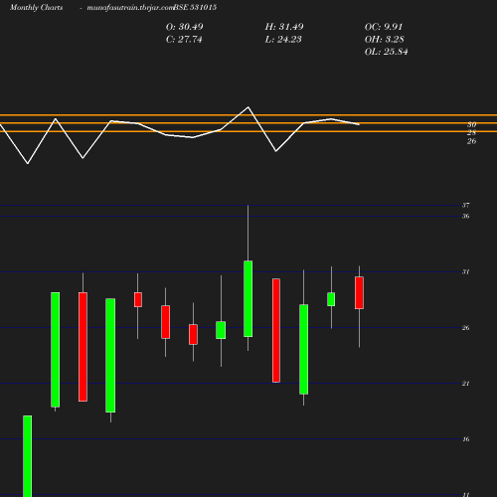The image size is (497, 497).
Task: Click price axis label 16
Action: [466, 439]
